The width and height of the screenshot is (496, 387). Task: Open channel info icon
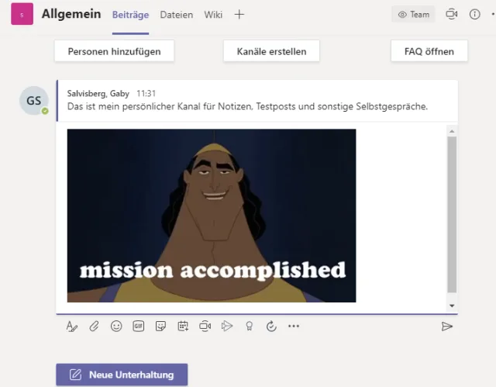click(475, 14)
